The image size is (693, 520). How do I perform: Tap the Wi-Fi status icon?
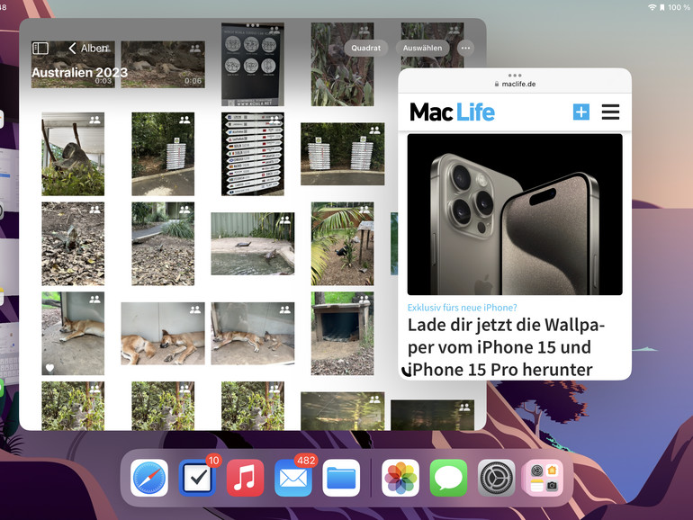[652, 7]
